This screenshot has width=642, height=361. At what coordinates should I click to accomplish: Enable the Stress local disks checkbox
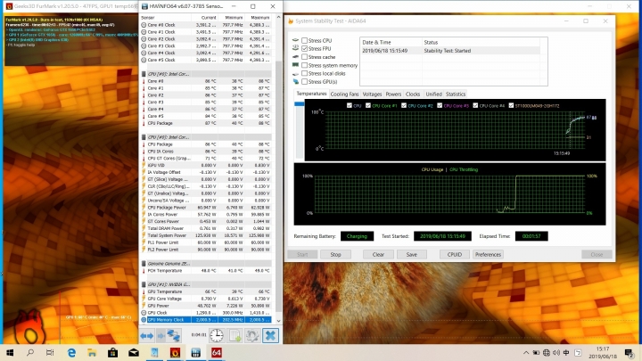(304, 73)
